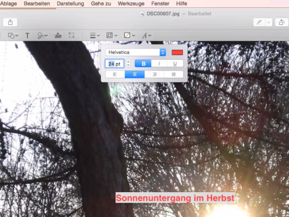Expand the fill color chevron

click(134, 35)
